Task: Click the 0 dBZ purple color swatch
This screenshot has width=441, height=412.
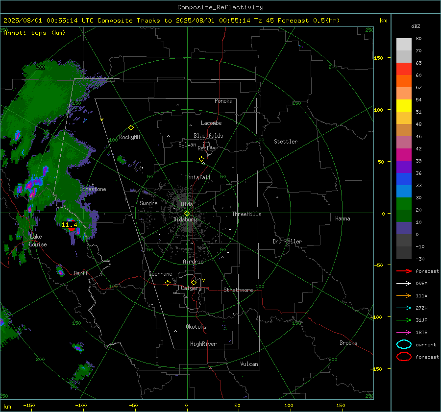Action: [x=404, y=228]
